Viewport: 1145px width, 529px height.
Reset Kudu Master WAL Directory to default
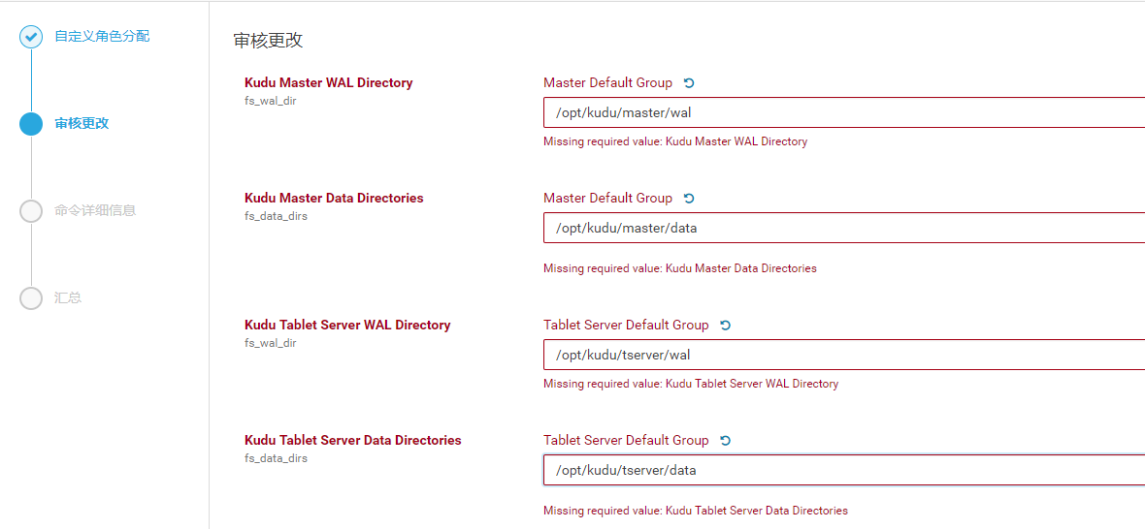(x=689, y=83)
